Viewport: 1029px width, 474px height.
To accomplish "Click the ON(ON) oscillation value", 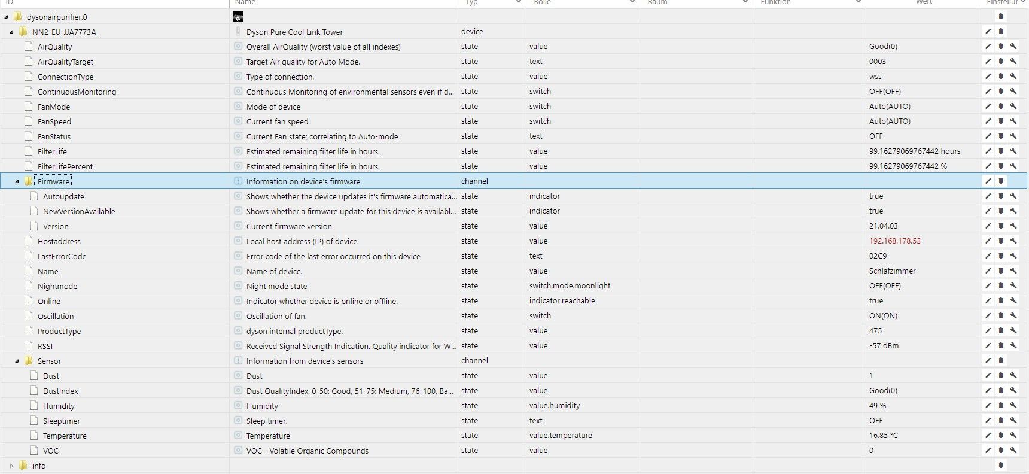I will coord(883,316).
